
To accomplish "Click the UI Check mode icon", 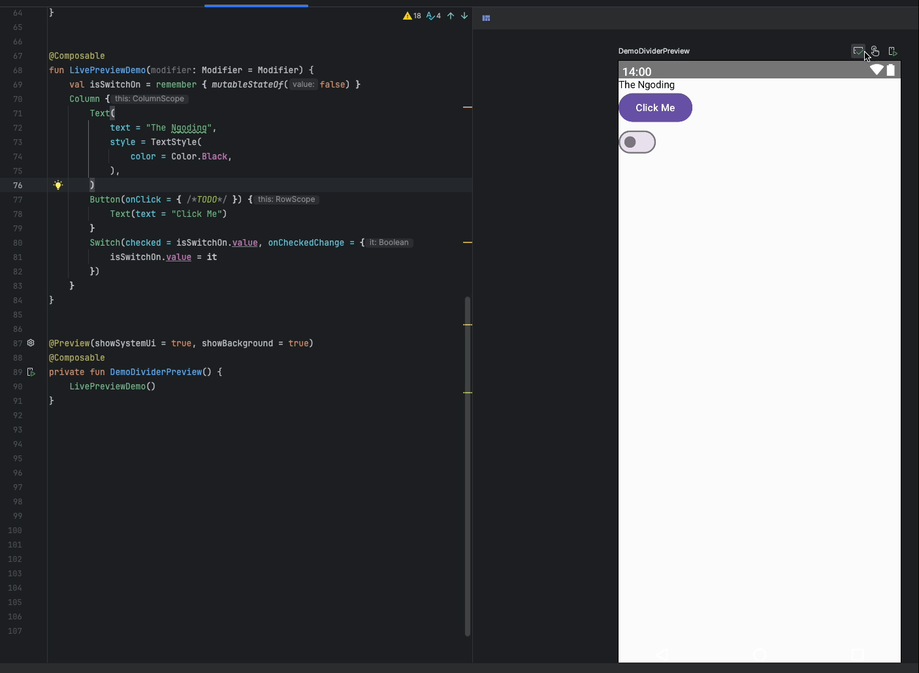I will (858, 51).
